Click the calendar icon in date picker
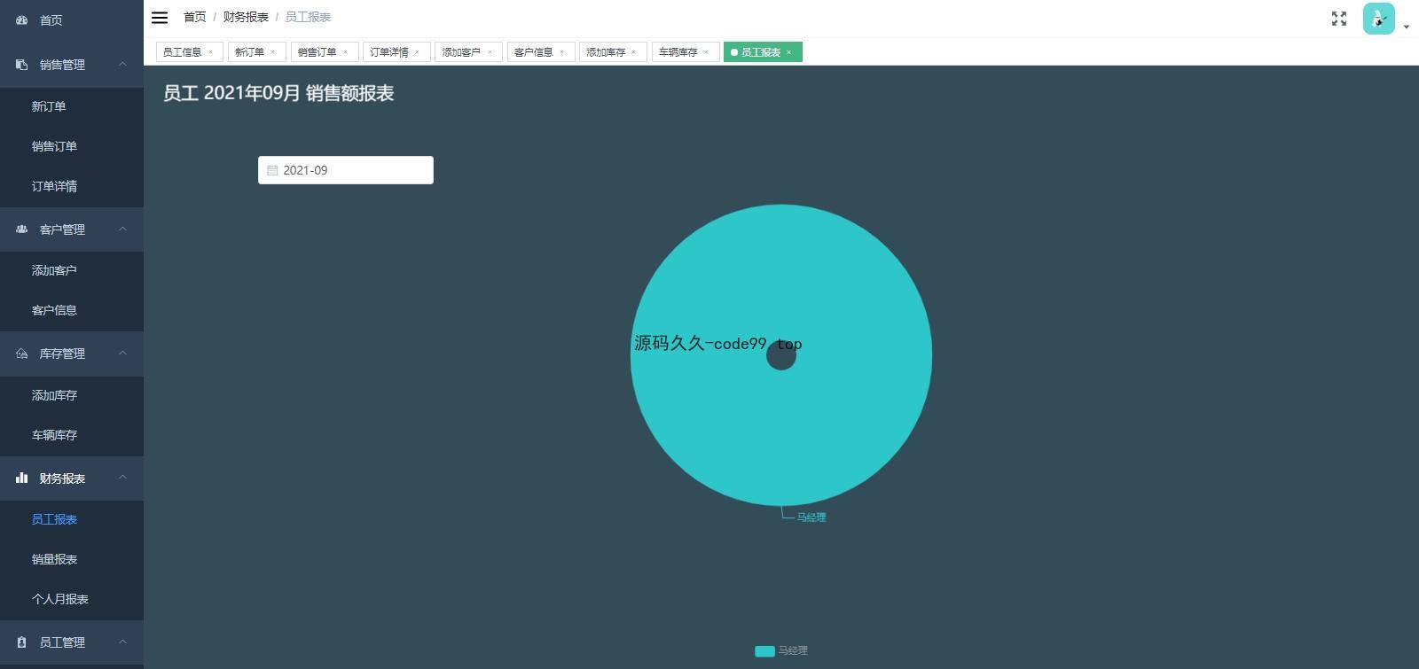 pos(272,170)
